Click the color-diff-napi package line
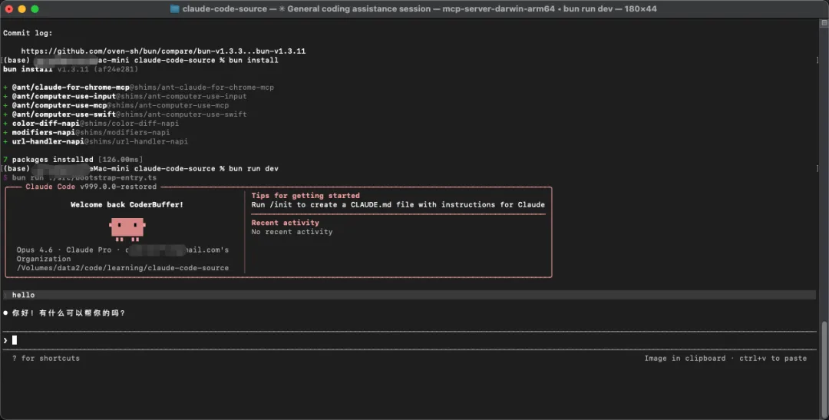The width and height of the screenshot is (829, 420). 91,123
